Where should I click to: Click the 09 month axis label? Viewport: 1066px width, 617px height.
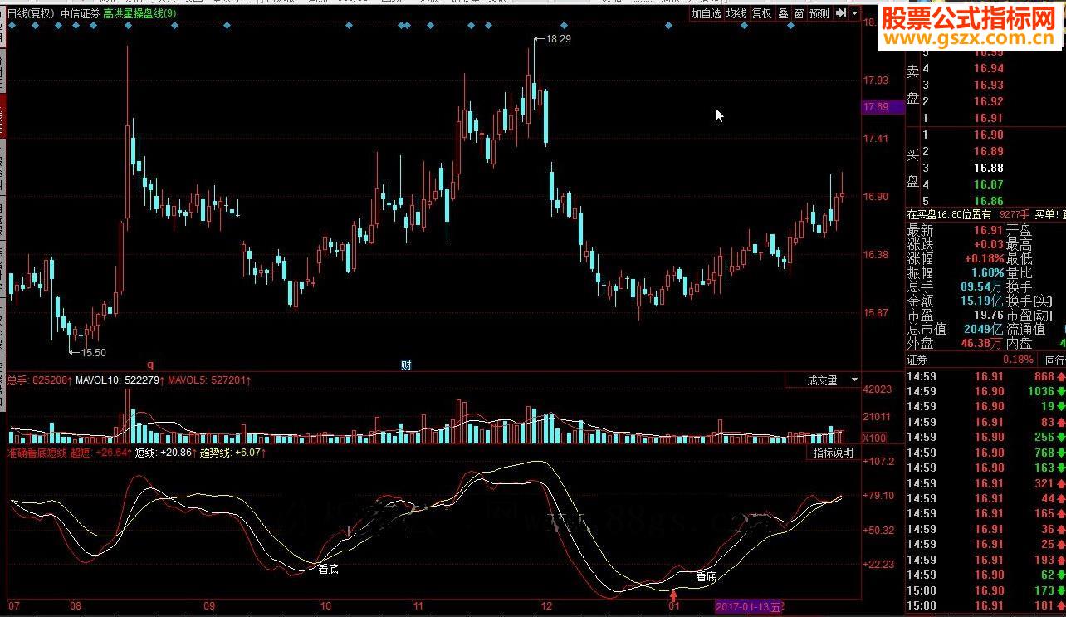209,606
